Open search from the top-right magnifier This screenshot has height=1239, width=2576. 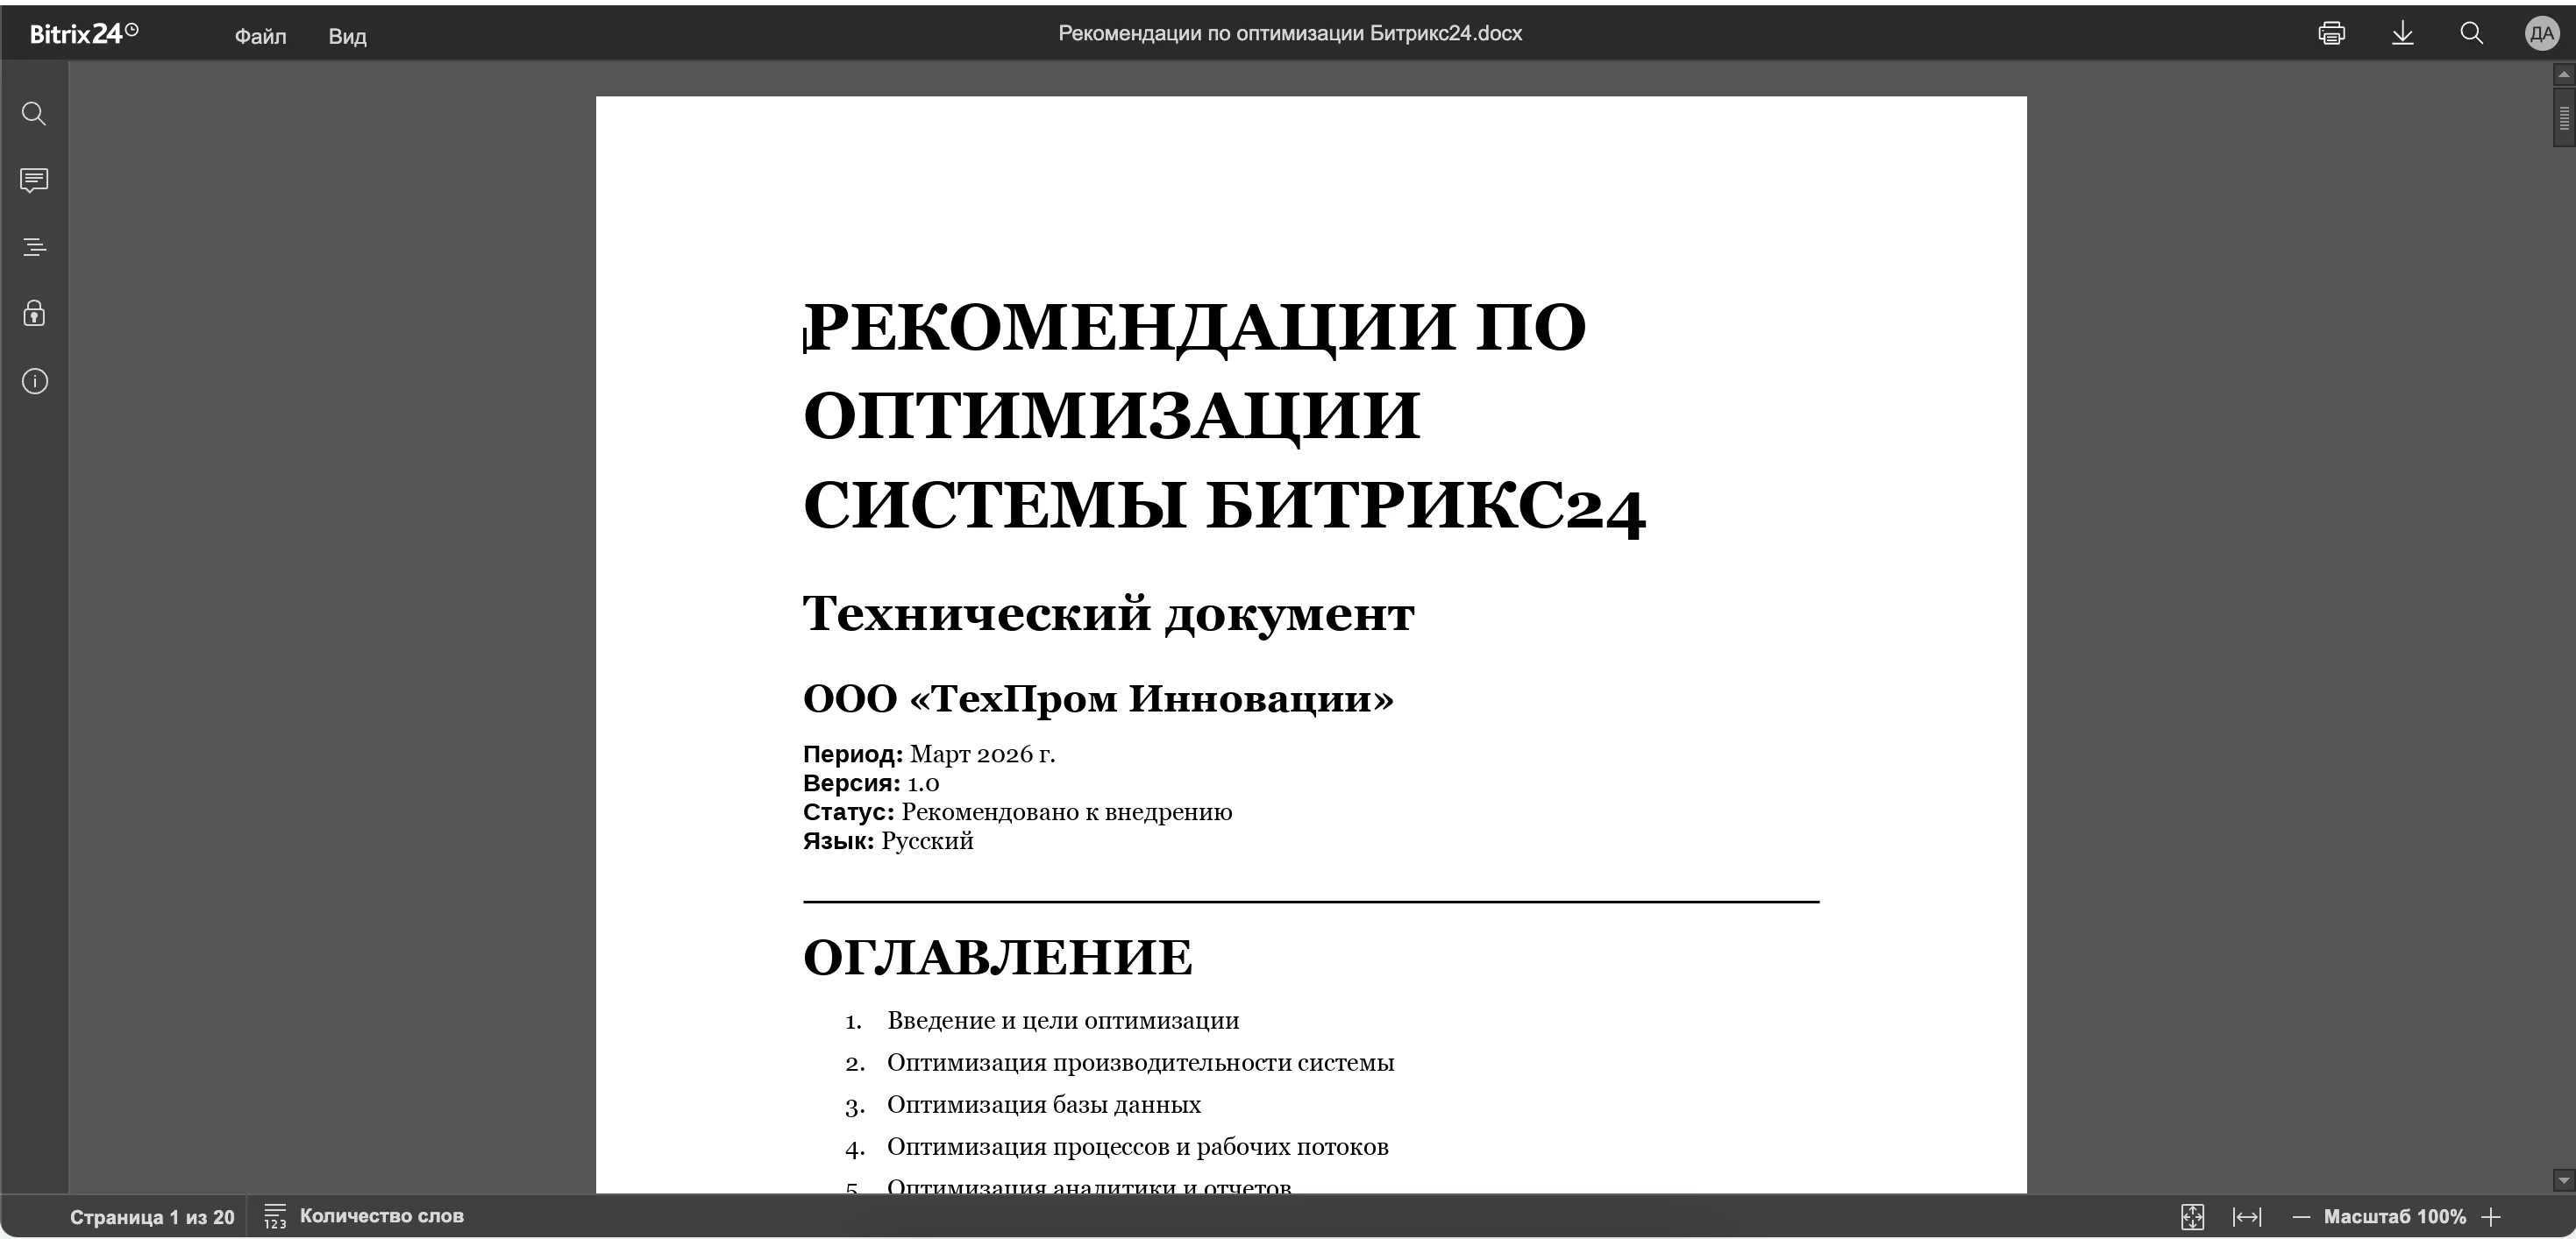pos(2472,33)
